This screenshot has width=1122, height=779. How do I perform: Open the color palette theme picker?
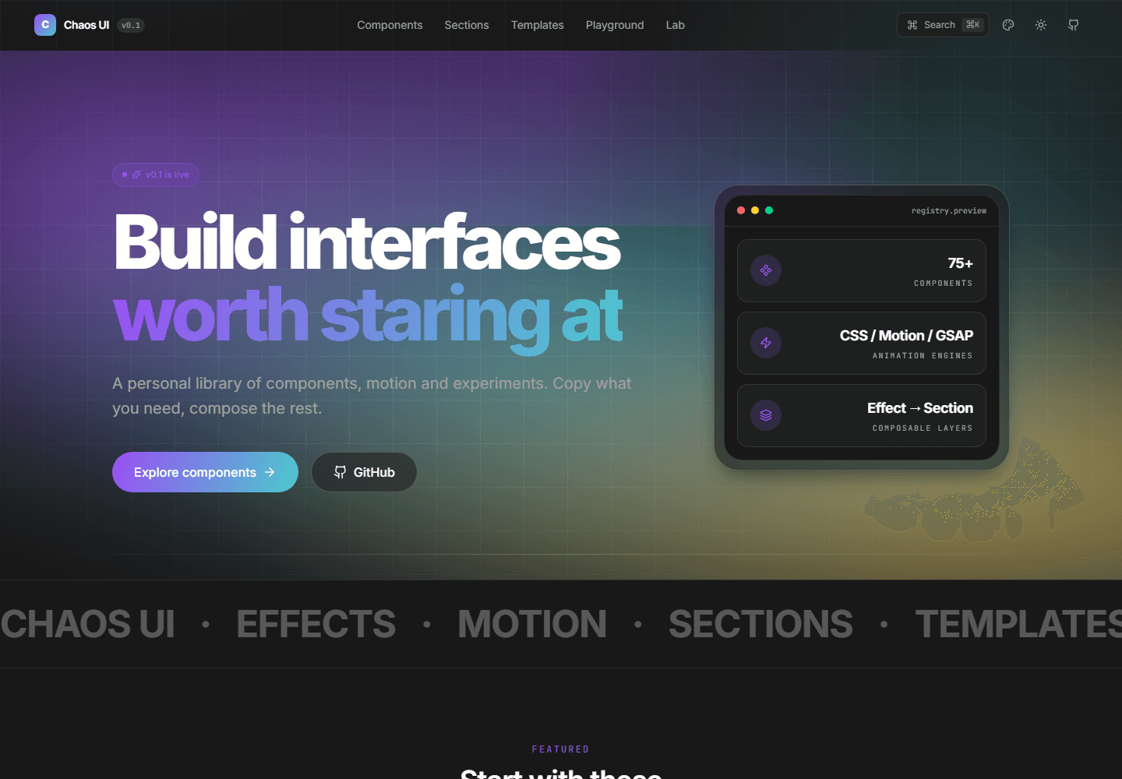pyautogui.click(x=1008, y=25)
